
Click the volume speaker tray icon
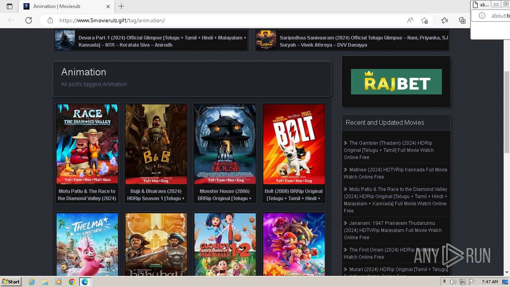(453, 282)
